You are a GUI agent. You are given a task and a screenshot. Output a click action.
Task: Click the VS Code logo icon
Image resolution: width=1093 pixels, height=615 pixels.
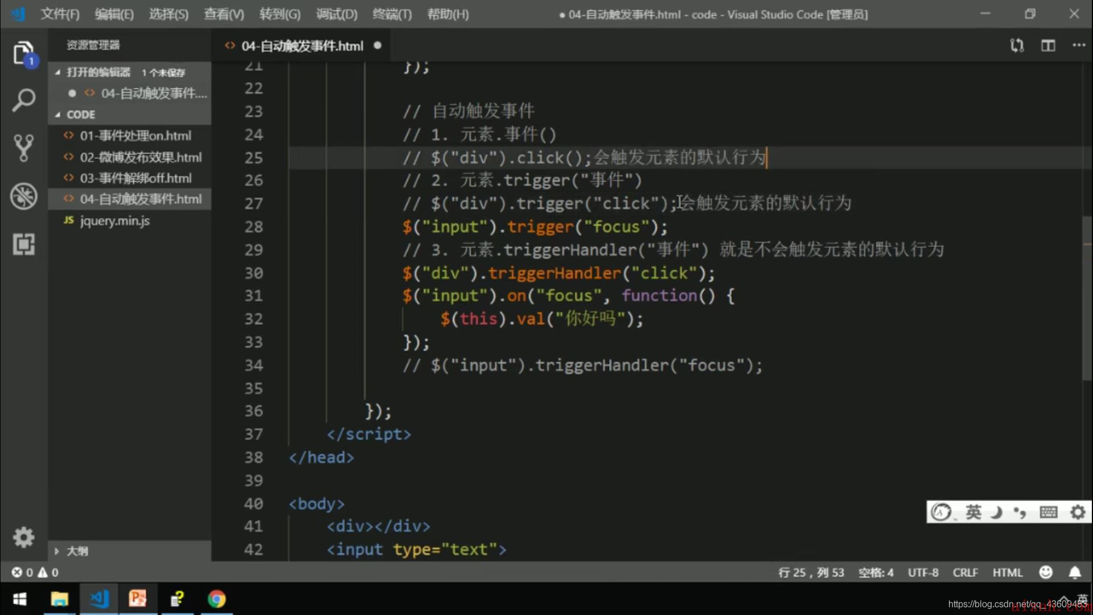coord(18,14)
